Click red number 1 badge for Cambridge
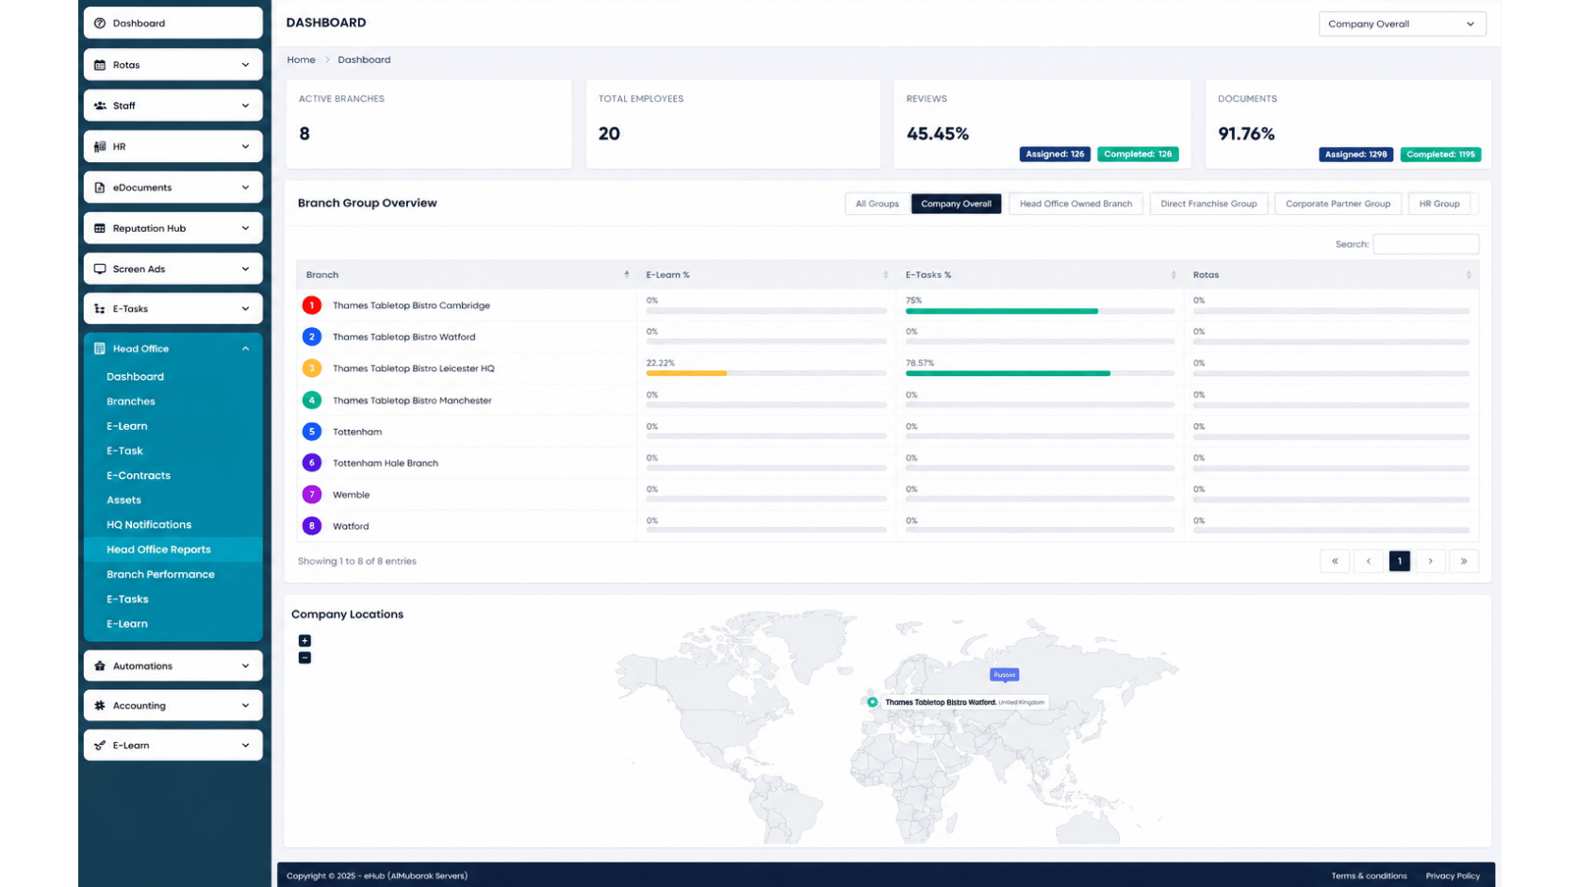Viewport: 1576px width, 887px height. pyautogui.click(x=312, y=305)
